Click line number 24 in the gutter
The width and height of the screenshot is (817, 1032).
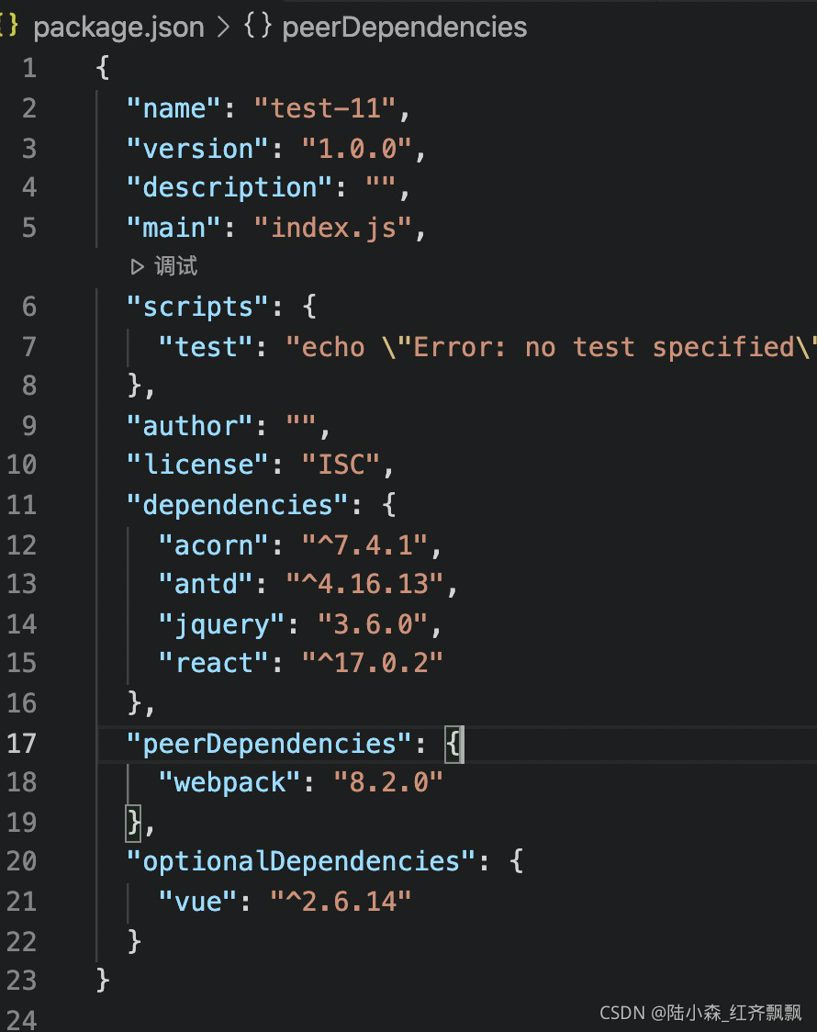(21, 1020)
